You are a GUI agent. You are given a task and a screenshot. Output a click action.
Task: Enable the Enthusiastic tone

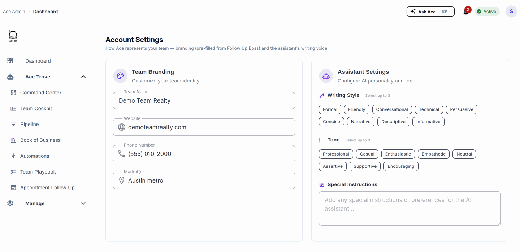398,154
